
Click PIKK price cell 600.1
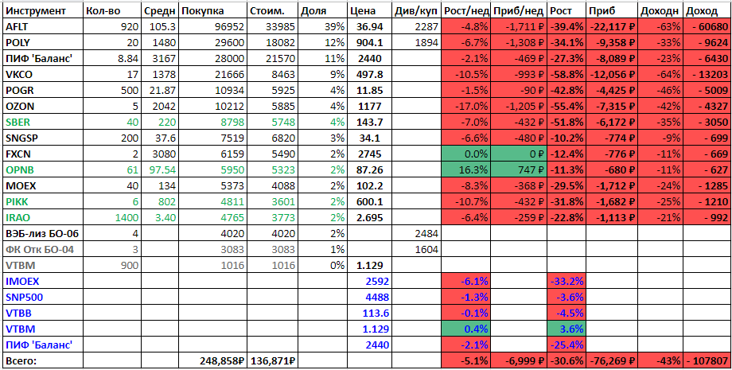pyautogui.click(x=369, y=202)
